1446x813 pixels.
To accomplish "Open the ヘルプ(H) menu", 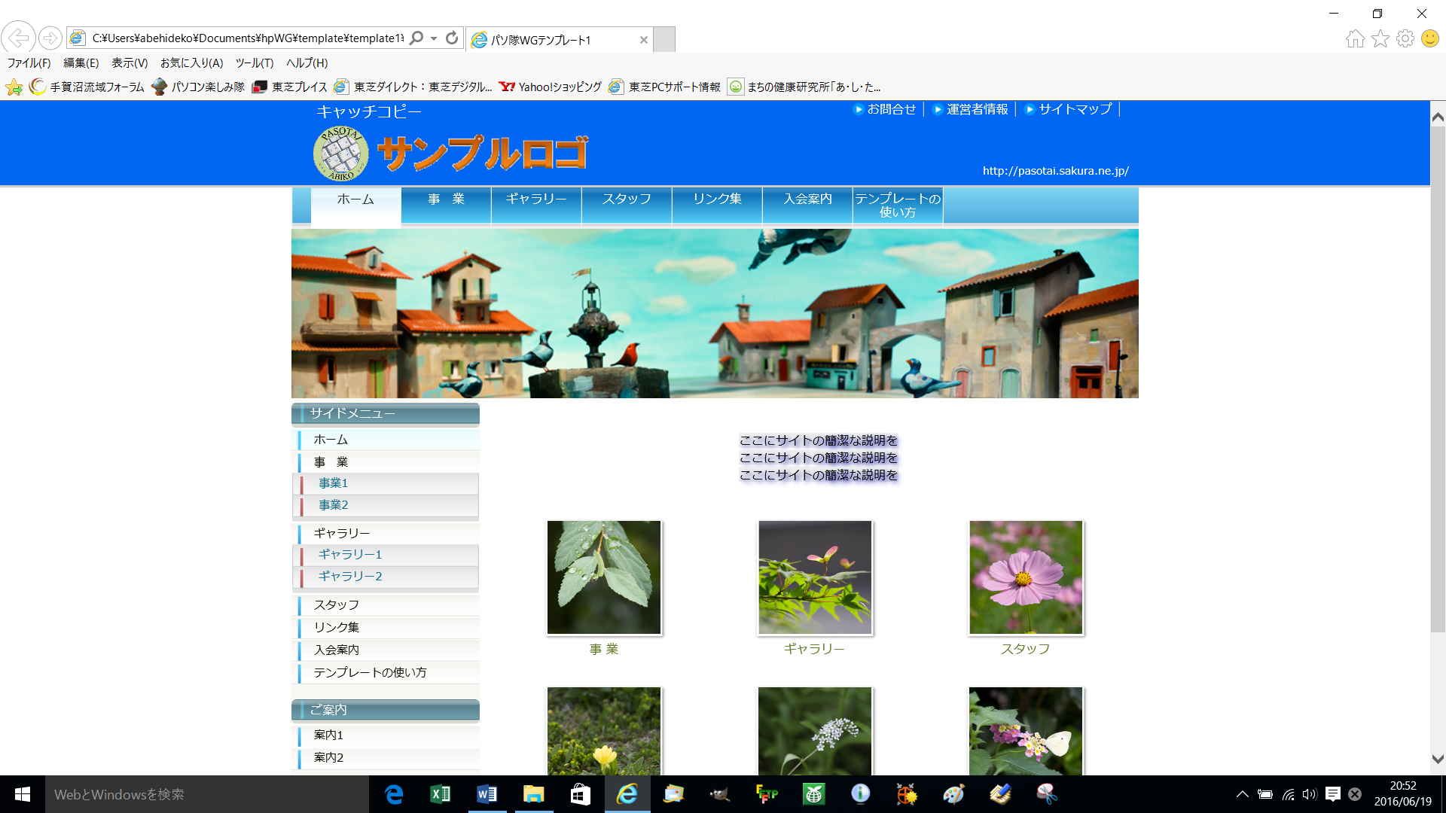I will click(x=307, y=63).
